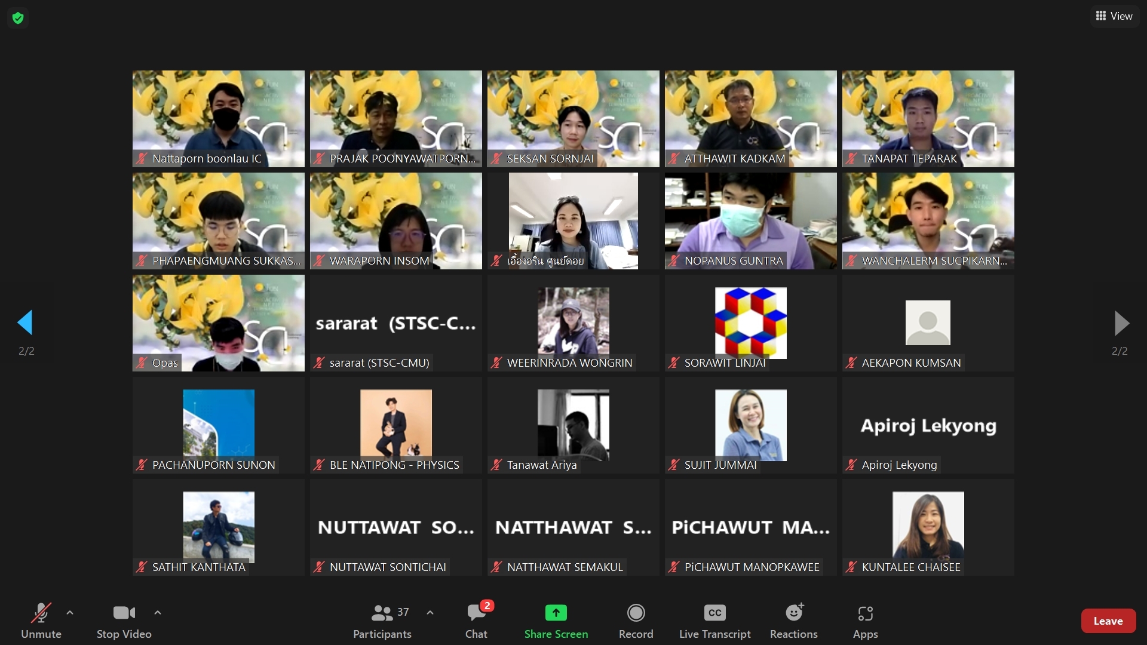
Task: Expand audio options arrow next to Unmute
Action: pos(70,613)
